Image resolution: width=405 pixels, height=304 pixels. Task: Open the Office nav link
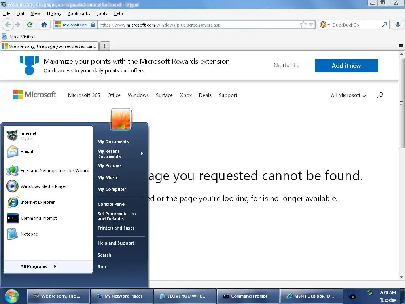tap(114, 95)
